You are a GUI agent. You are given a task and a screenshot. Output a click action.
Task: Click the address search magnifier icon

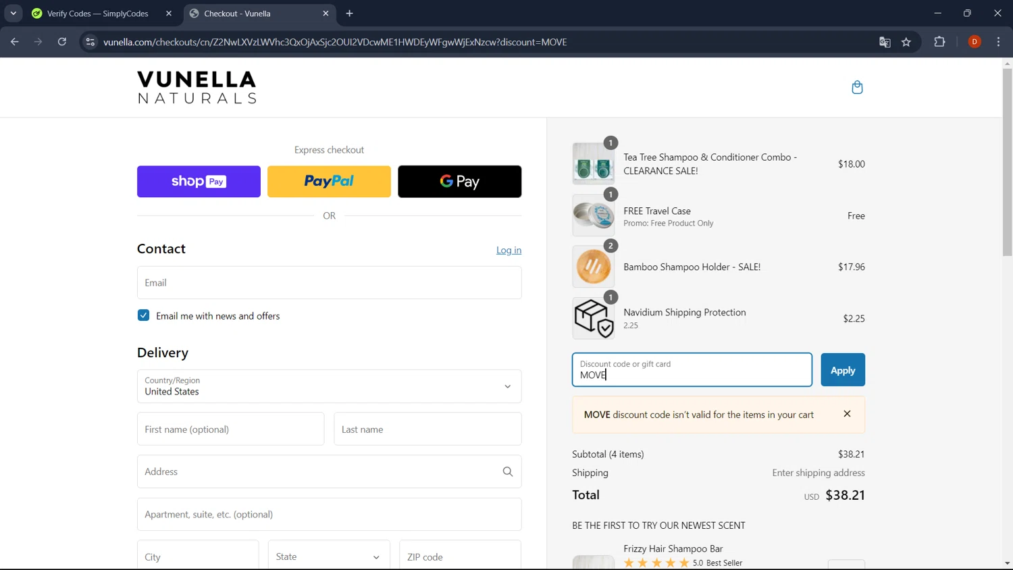pyautogui.click(x=508, y=471)
